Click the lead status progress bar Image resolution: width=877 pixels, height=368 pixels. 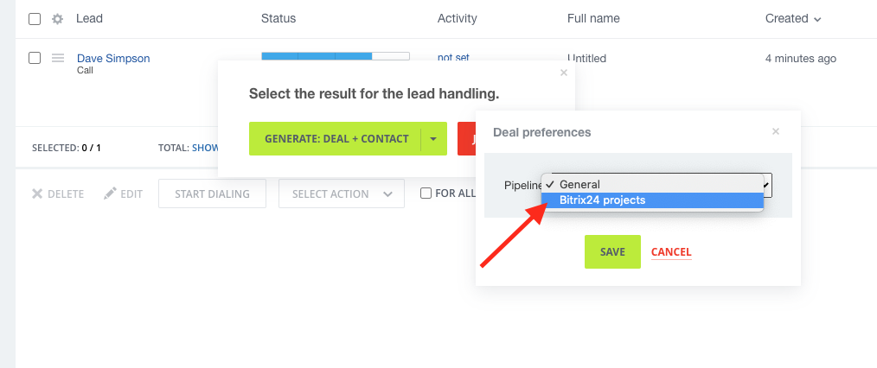(x=336, y=56)
